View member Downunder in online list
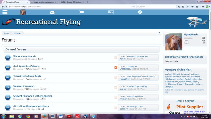This screenshot has width=211, height=119. point(189,84)
